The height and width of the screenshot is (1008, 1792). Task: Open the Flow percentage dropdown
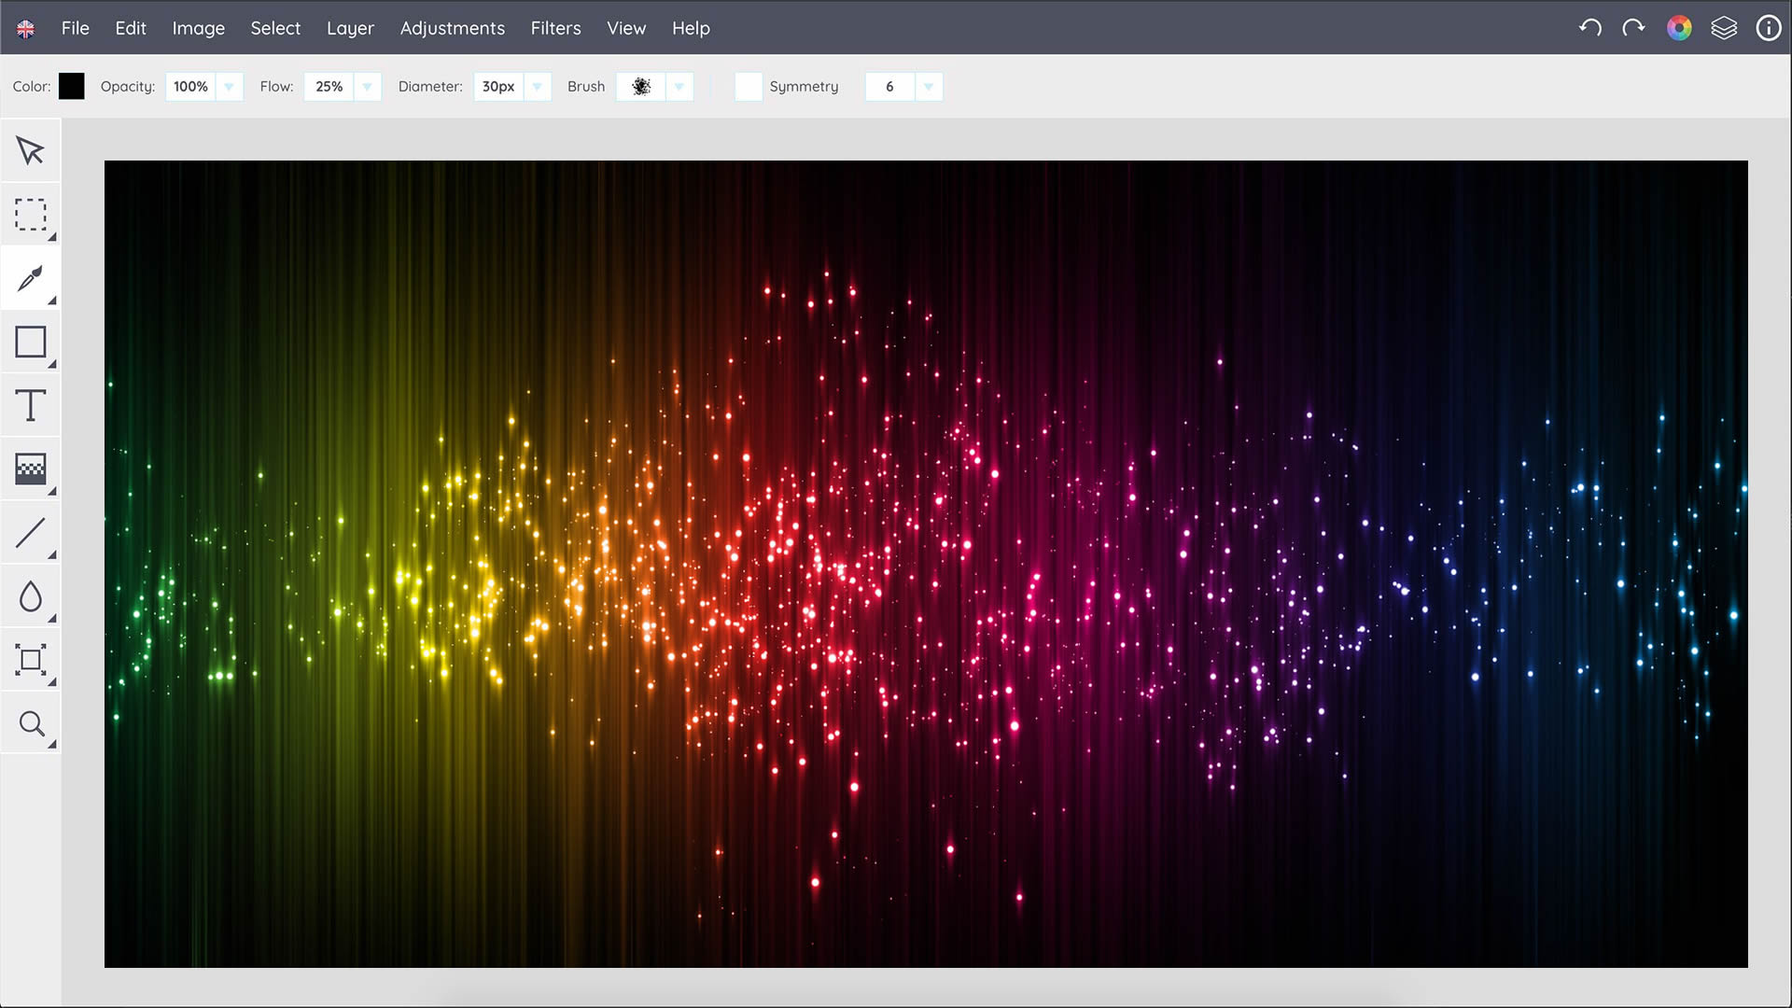[367, 87]
